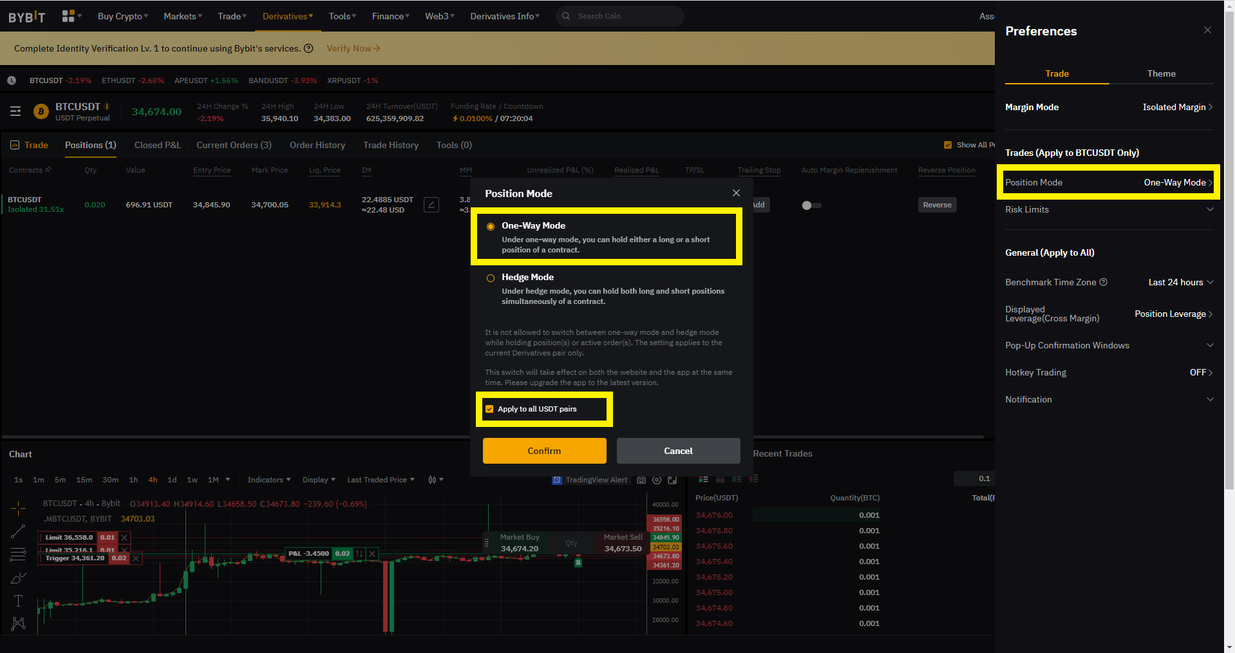Open the candlestick chart type icon
The width and height of the screenshot is (1235, 653).
click(432, 480)
